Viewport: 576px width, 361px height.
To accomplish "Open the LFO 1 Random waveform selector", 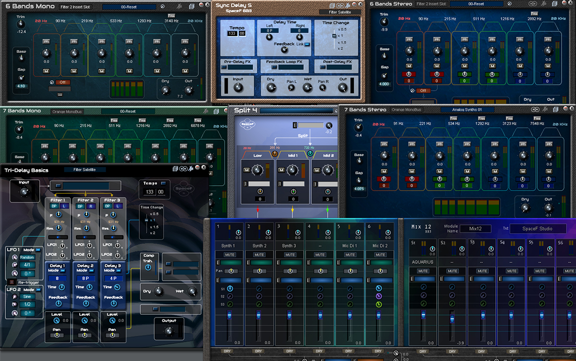I will coord(27,257).
